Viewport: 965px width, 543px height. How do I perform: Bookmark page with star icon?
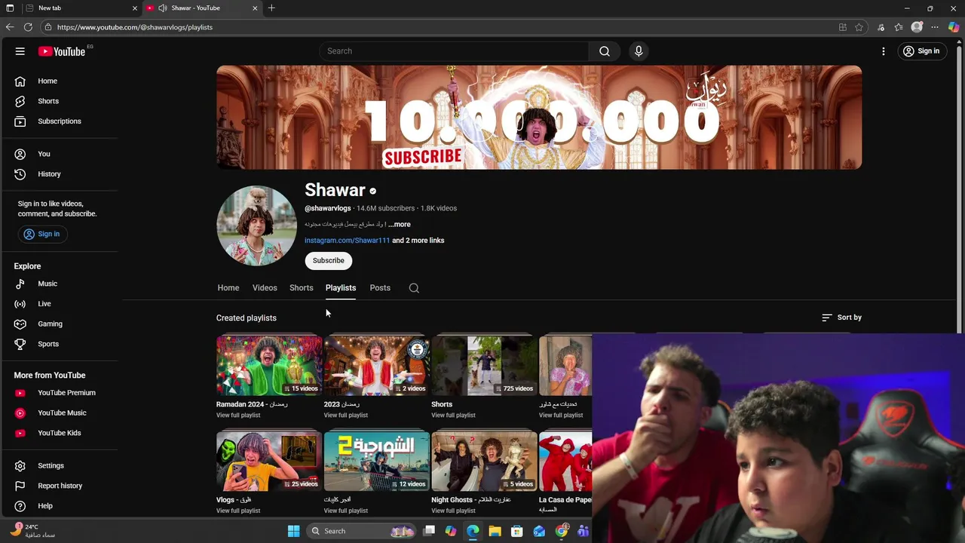(x=859, y=27)
